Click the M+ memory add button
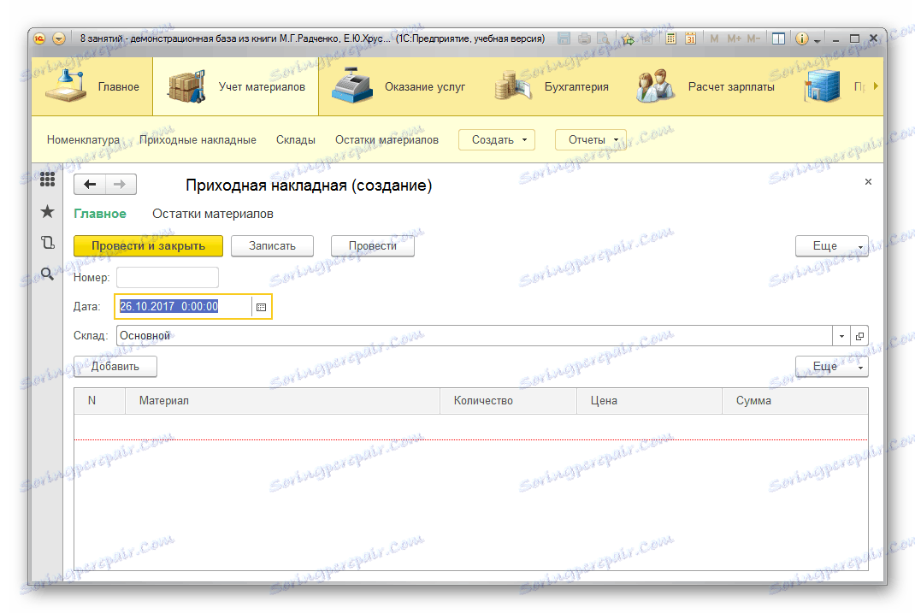 pyautogui.click(x=734, y=38)
